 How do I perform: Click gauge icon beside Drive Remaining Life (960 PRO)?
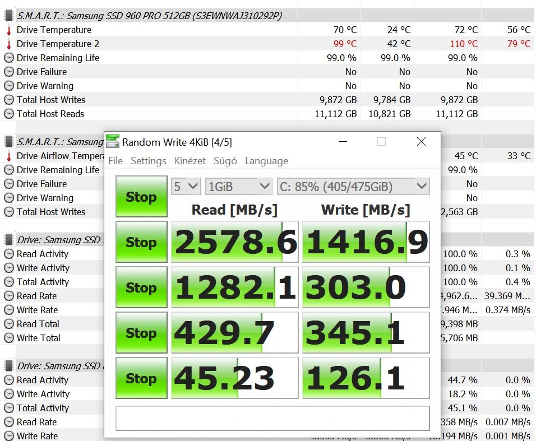coord(9,58)
